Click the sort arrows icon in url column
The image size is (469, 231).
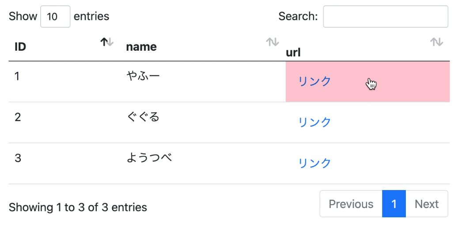point(436,42)
